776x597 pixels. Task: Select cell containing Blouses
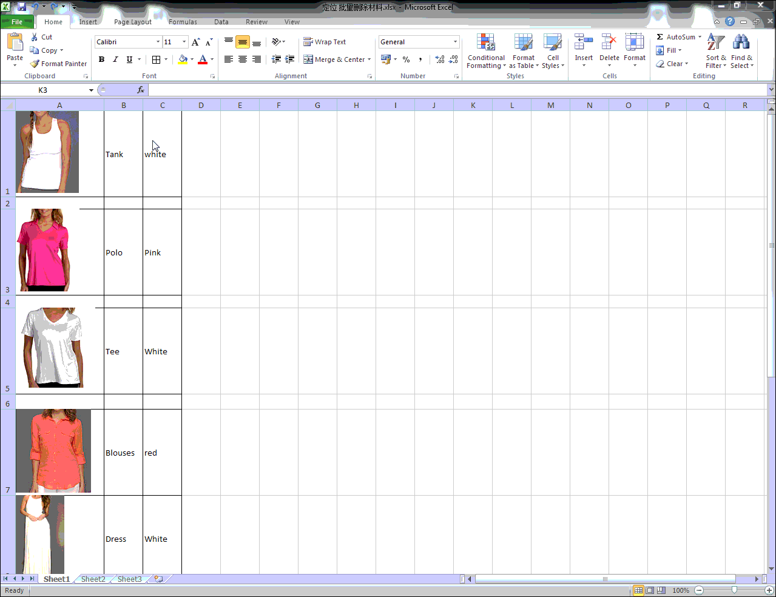tap(123, 453)
